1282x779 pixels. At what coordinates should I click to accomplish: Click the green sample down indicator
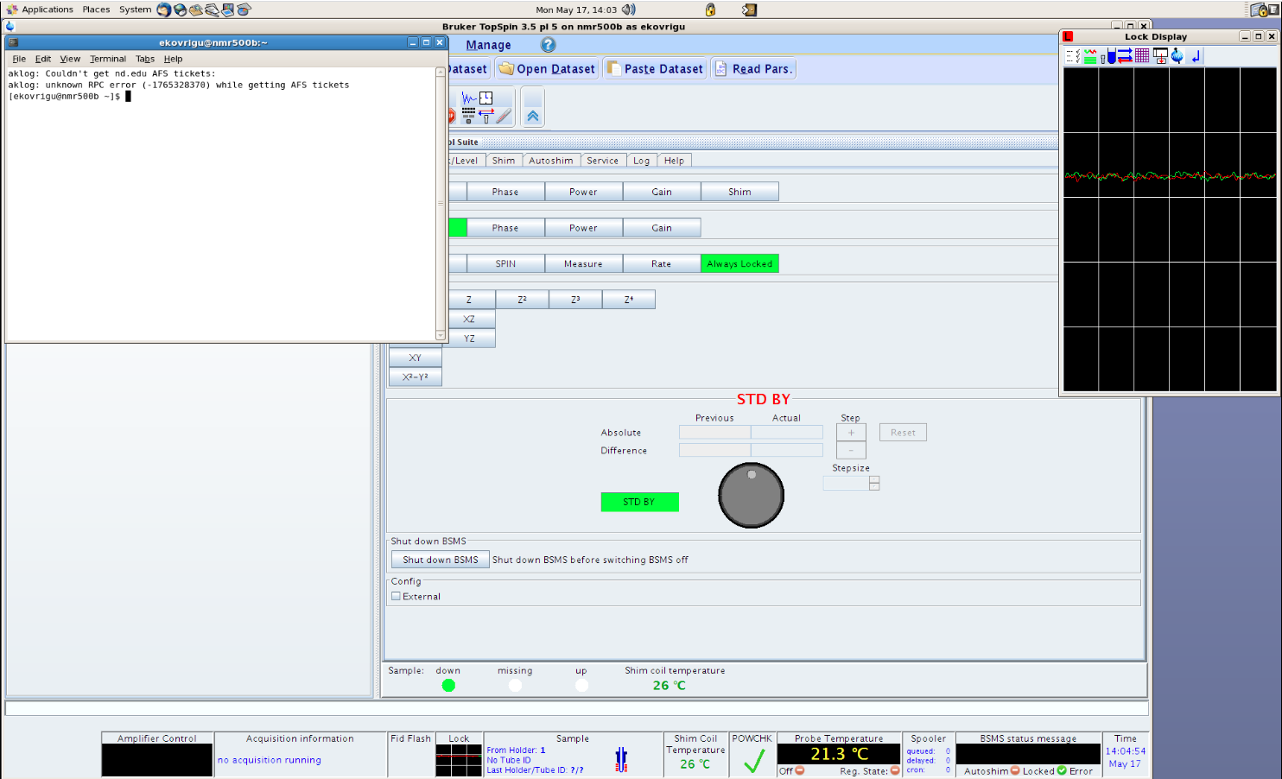448,686
